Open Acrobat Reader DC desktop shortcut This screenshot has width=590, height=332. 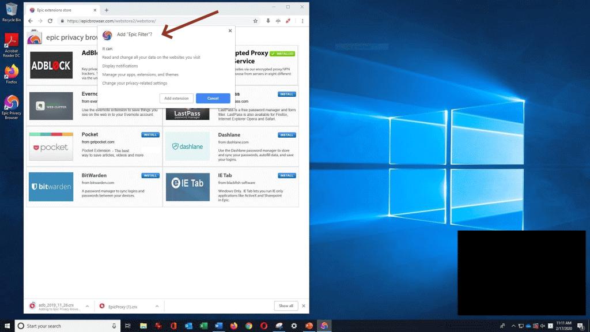click(12, 45)
